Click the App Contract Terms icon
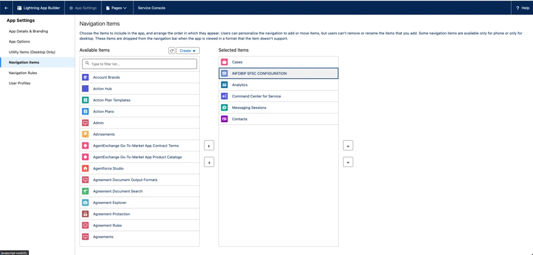This screenshot has width=533, height=255. pos(85,146)
